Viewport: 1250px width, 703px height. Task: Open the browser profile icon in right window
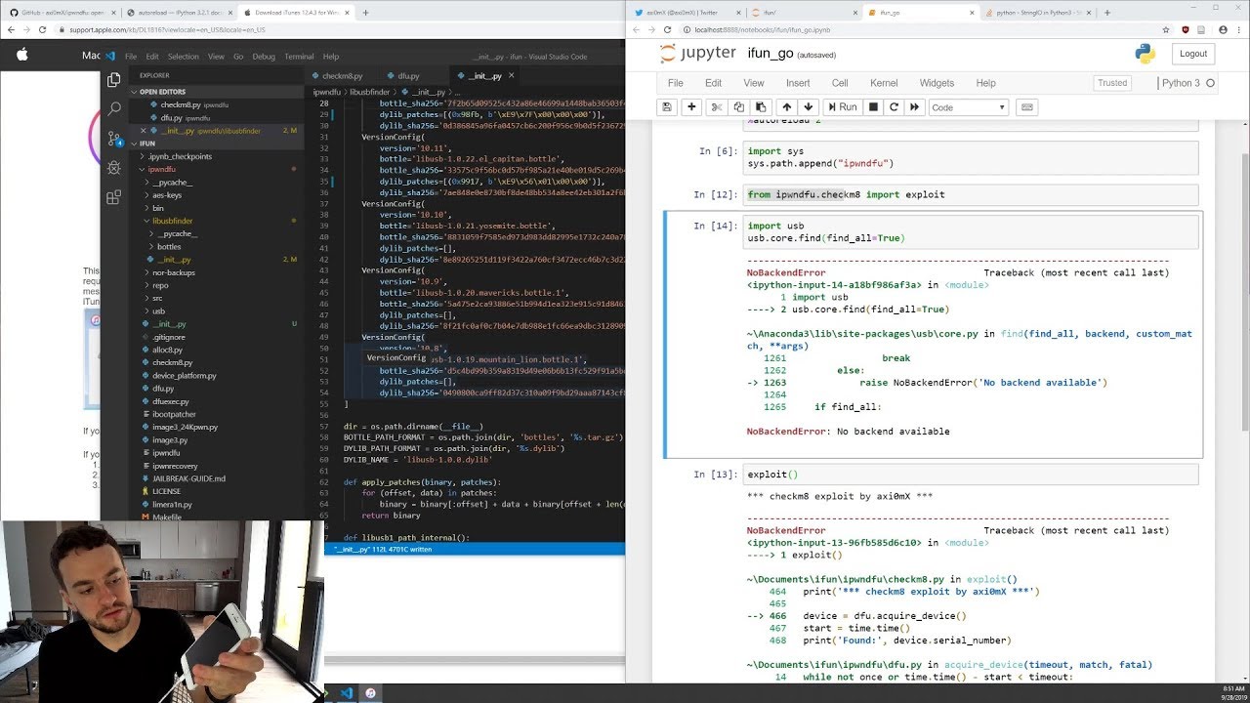1221,30
